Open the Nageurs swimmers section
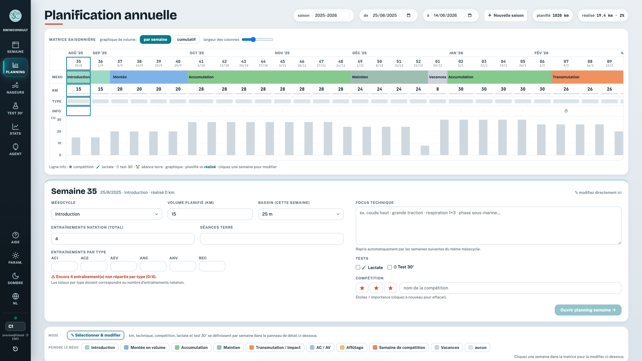Image resolution: width=642 pixels, height=361 pixels. point(15,88)
